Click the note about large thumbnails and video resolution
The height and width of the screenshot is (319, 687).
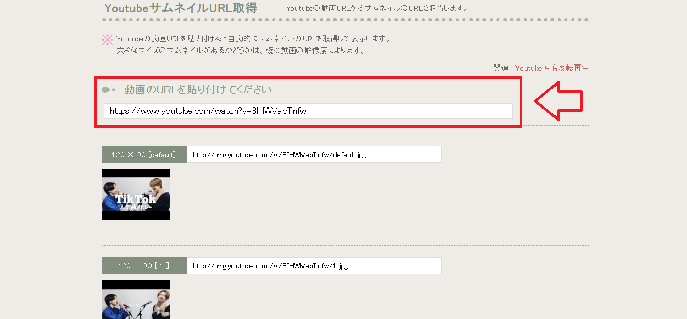point(241,51)
